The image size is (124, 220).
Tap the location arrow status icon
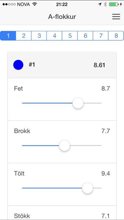[x=100, y=4]
